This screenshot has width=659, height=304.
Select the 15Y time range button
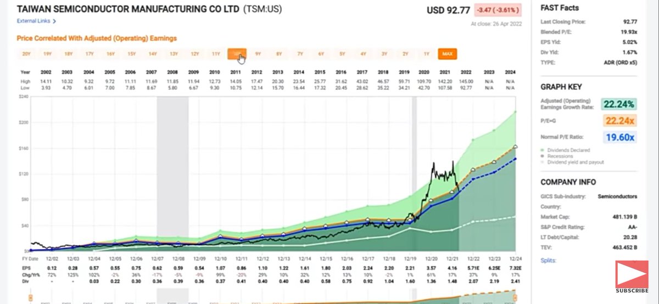(132, 54)
